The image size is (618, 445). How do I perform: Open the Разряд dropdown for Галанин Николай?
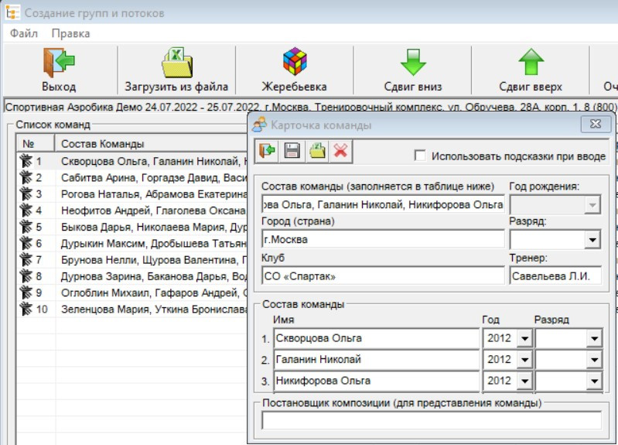pyautogui.click(x=593, y=360)
